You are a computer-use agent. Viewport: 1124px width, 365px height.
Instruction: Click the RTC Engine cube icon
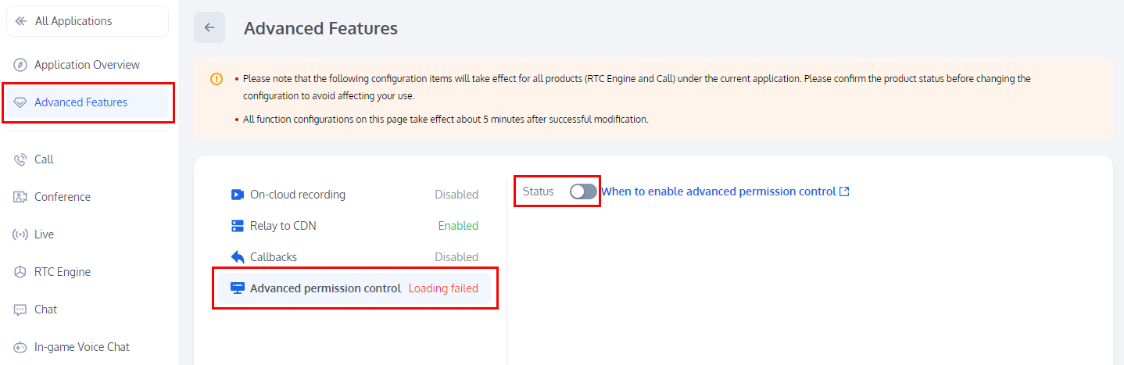tap(20, 272)
